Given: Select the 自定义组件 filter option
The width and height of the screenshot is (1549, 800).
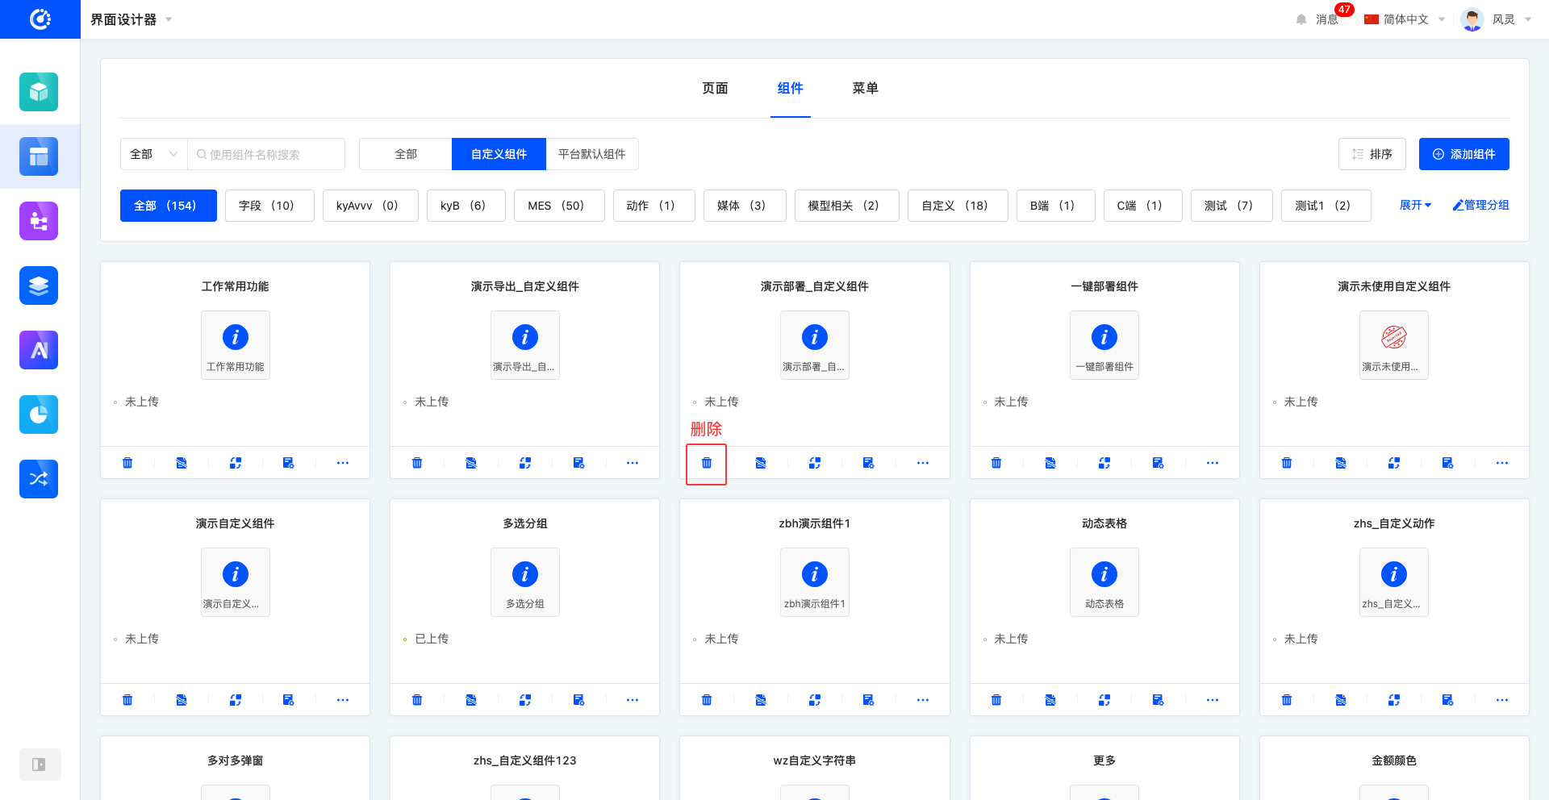Looking at the screenshot, I should 499,154.
